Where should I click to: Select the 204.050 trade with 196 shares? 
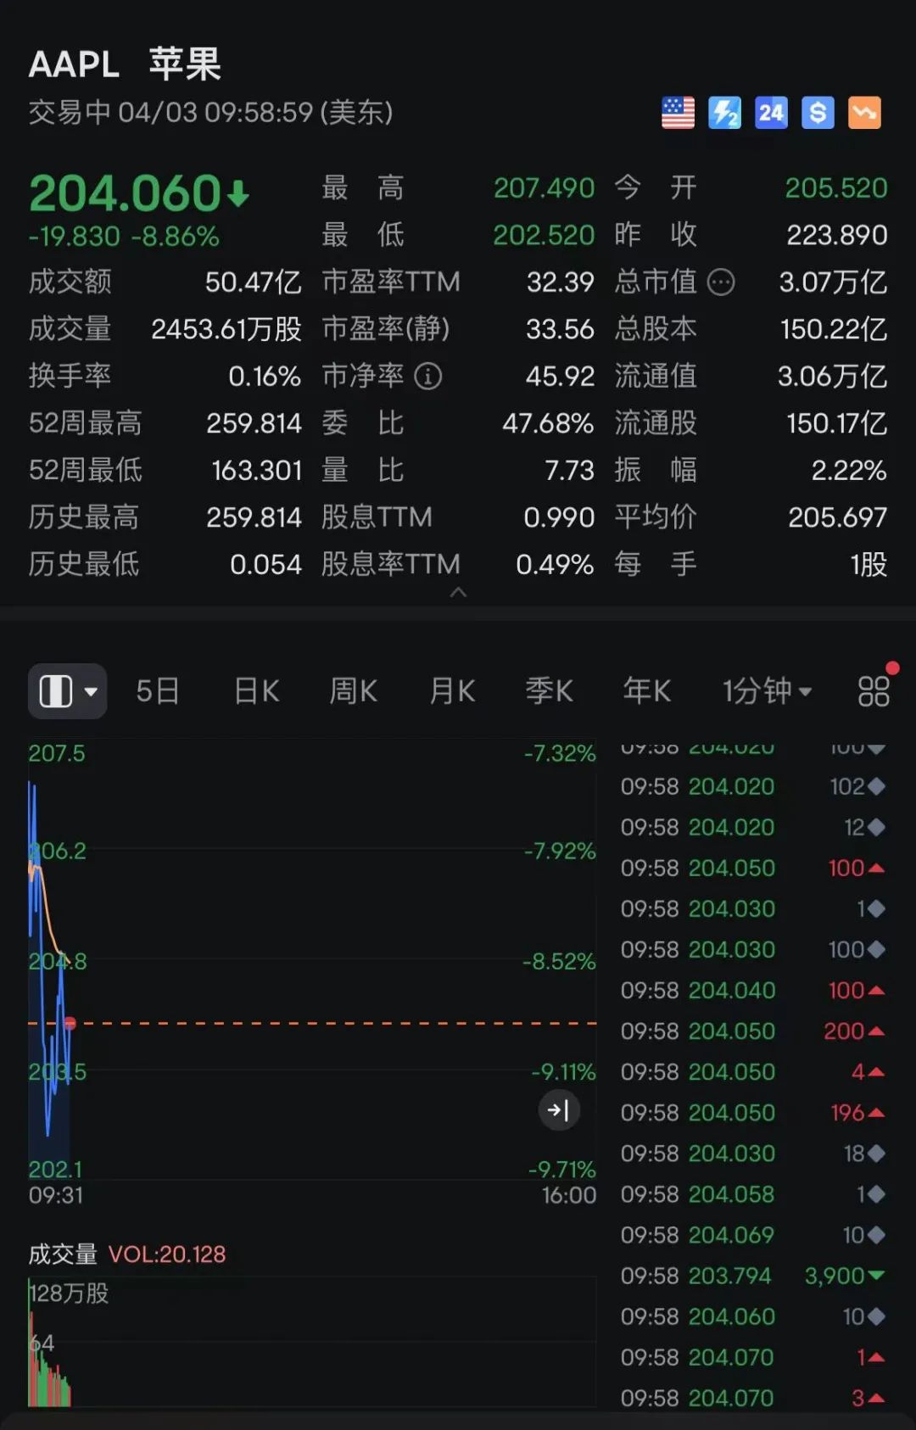click(753, 1113)
